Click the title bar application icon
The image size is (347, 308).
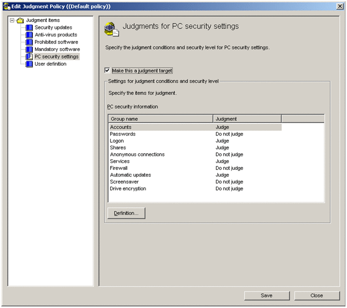coord(7,6)
